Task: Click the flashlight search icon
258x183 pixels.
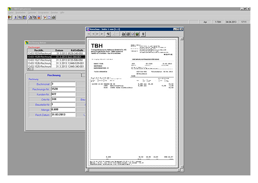Action: point(45,17)
